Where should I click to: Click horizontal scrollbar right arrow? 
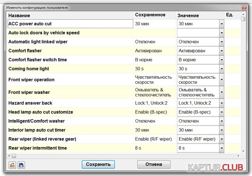[x=238, y=156]
